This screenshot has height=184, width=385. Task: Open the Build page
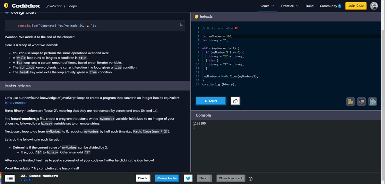[310, 6]
